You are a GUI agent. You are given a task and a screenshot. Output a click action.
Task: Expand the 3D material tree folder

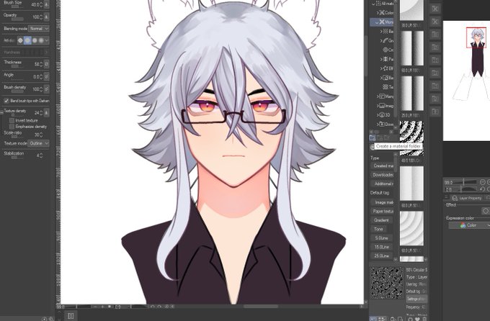click(378, 115)
